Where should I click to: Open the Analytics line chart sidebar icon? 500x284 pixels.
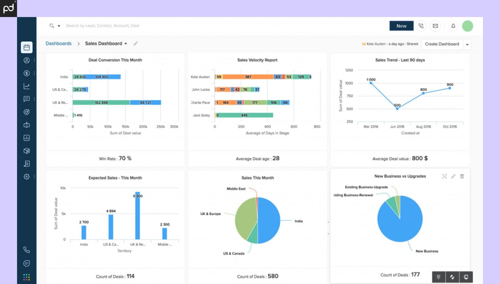[x=27, y=86]
